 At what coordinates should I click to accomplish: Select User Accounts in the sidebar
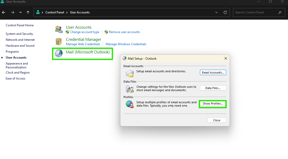(16, 58)
